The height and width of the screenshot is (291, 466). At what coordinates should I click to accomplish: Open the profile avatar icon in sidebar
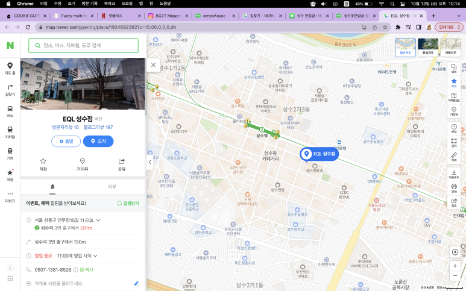pyautogui.click(x=10, y=268)
